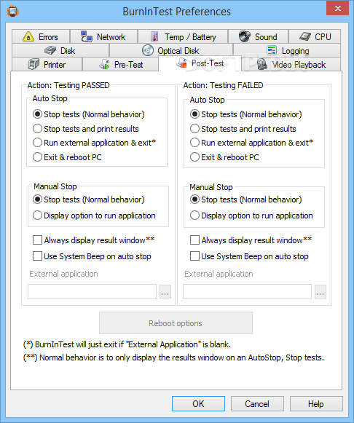Open the Optical Disk tab
The image size is (354, 423).
click(x=171, y=50)
